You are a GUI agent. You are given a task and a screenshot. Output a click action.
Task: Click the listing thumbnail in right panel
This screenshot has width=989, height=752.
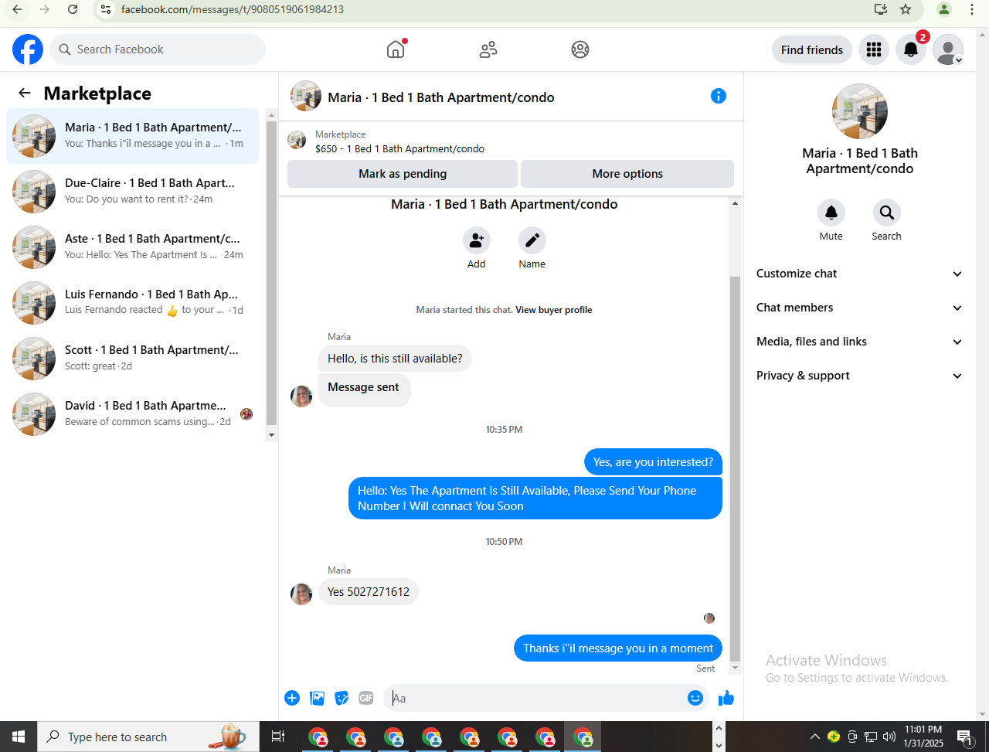(860, 111)
